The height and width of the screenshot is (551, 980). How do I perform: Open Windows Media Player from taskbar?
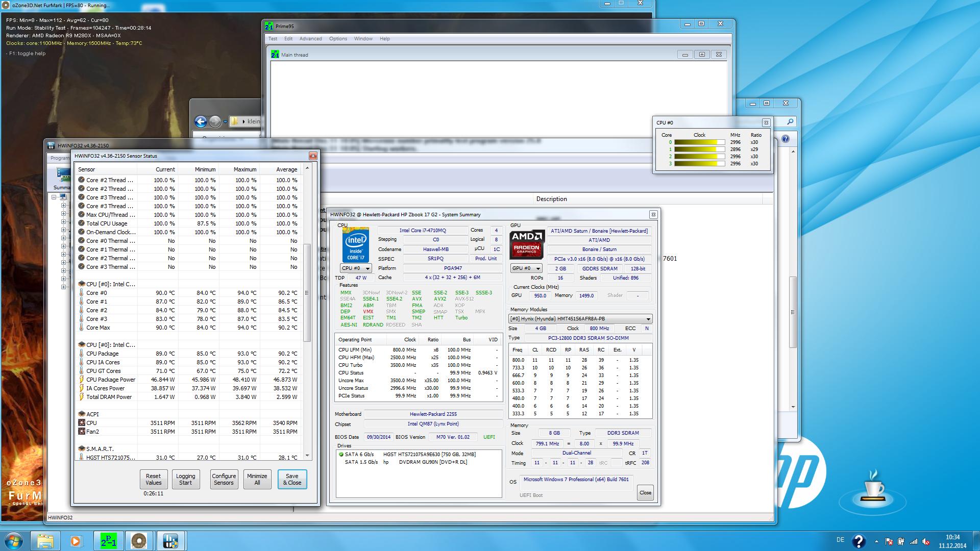[76, 541]
